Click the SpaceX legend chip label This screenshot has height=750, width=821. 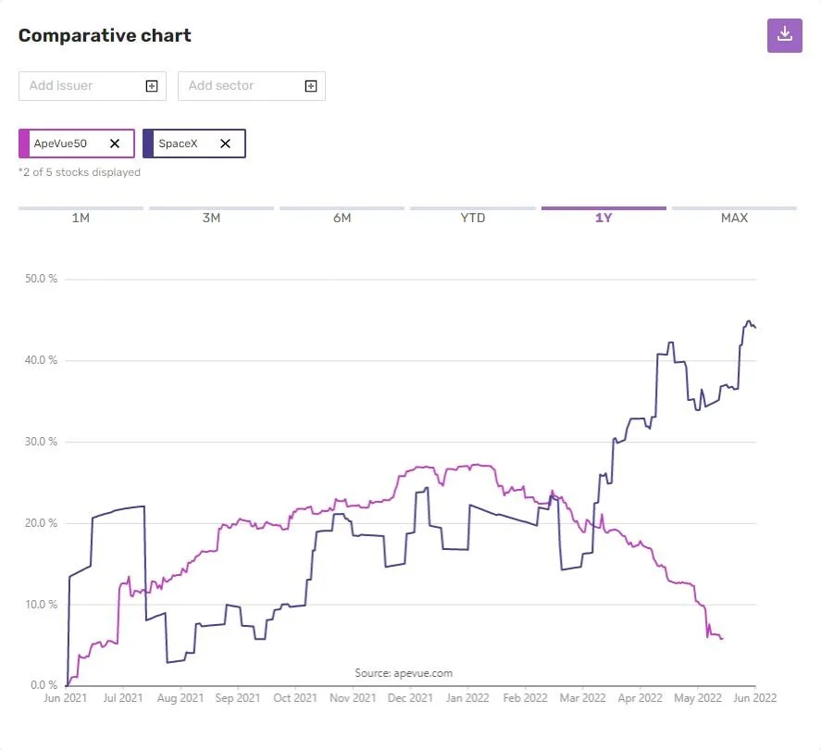click(x=178, y=144)
